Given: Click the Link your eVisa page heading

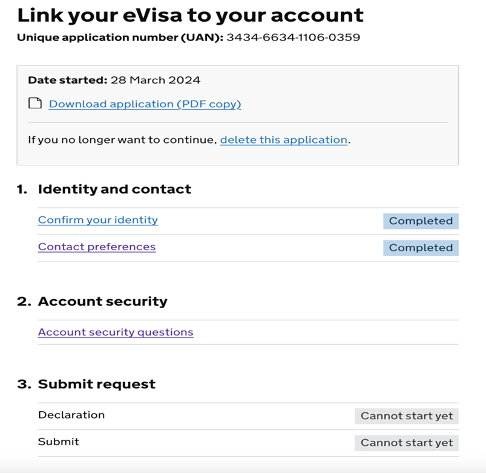Looking at the screenshot, I should 191,15.
